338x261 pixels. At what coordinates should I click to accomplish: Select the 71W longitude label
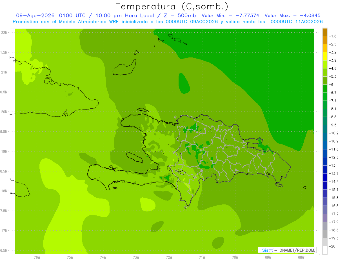click(202, 257)
